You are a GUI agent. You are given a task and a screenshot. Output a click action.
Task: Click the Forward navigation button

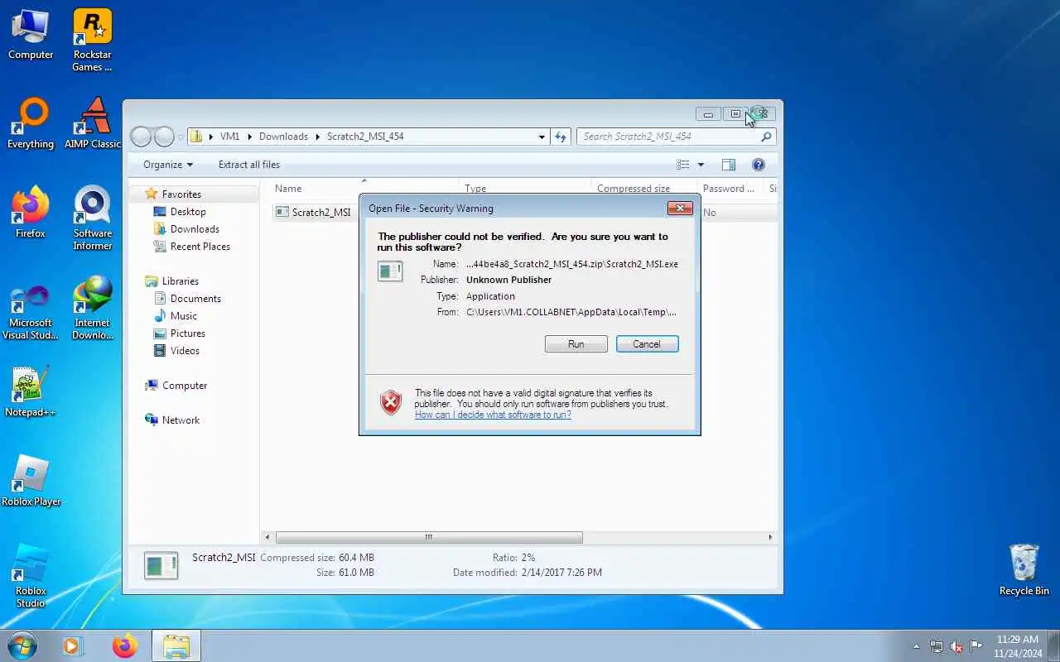(x=165, y=137)
